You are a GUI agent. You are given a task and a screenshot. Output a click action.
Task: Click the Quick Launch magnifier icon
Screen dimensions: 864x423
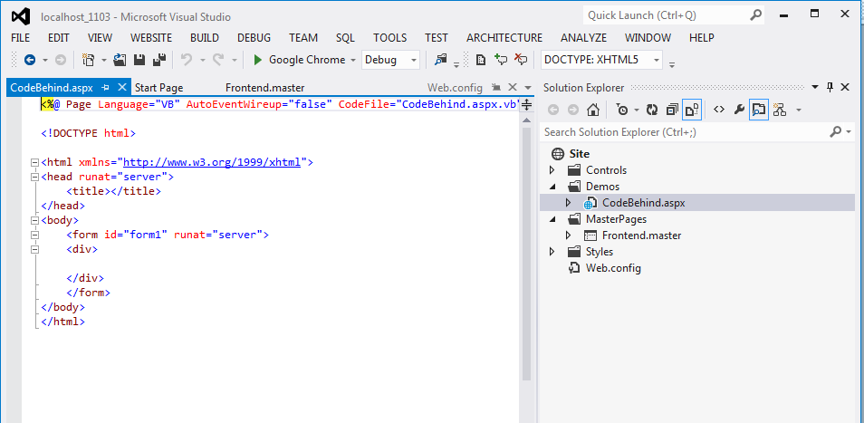pos(756,15)
